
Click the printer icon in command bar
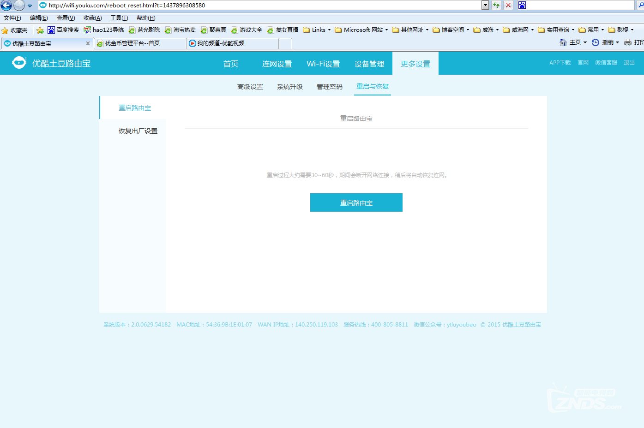click(x=628, y=42)
